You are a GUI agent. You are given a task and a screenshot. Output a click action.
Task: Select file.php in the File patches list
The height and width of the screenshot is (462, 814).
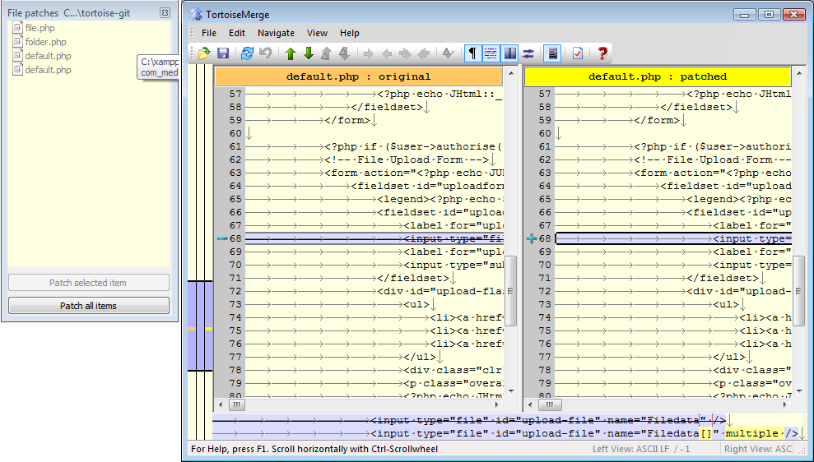coord(40,28)
